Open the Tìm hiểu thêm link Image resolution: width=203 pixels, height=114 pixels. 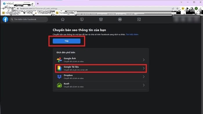132,34
